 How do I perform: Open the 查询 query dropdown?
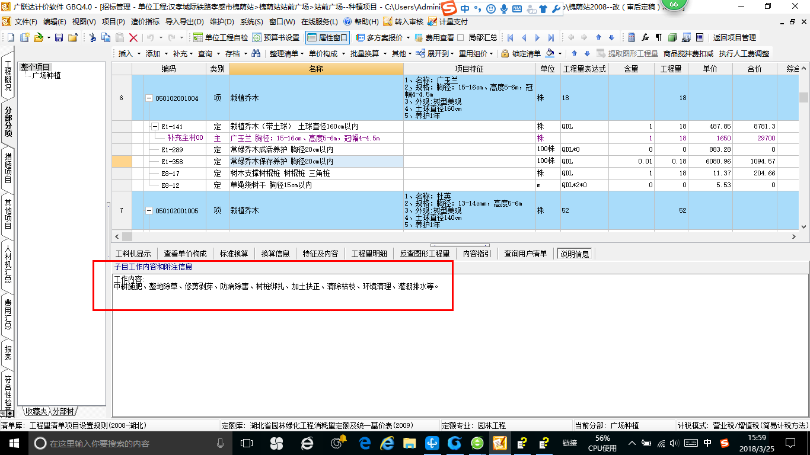coord(209,53)
